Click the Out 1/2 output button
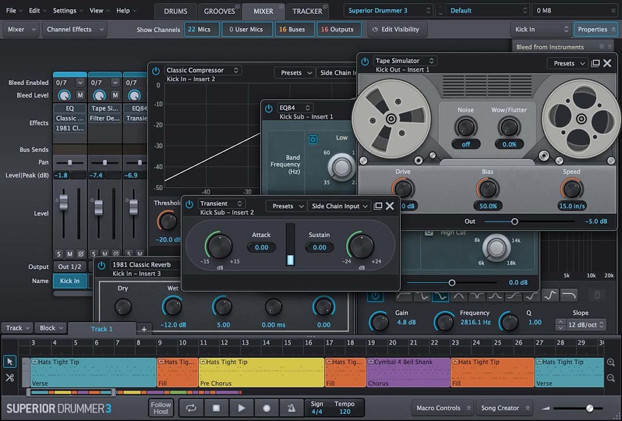 click(x=70, y=267)
